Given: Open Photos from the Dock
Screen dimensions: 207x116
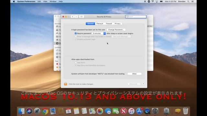Looking at the screenshot, I should [x=100, y=111].
